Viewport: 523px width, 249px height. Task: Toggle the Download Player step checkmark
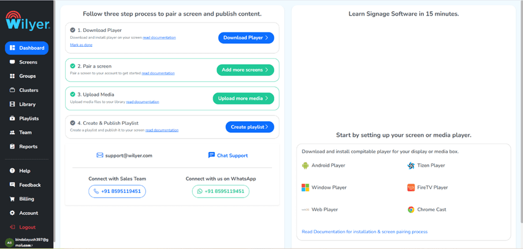point(72,30)
